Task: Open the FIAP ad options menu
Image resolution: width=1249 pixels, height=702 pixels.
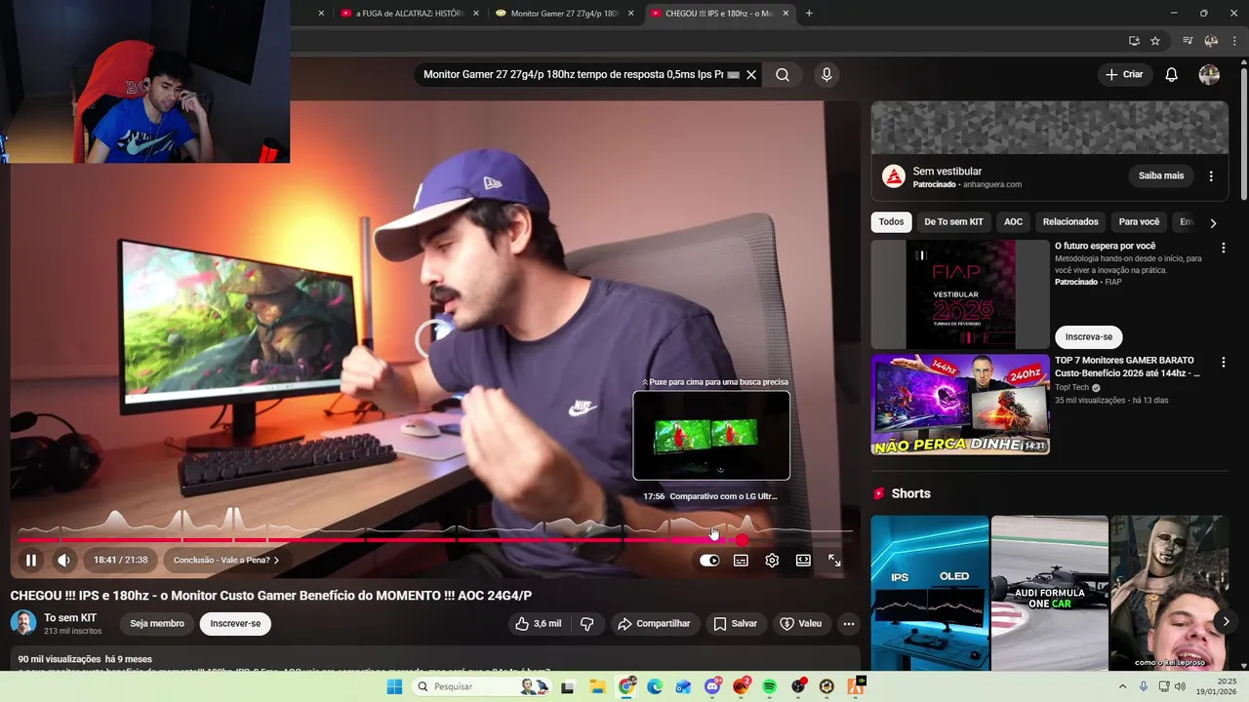Action: click(x=1223, y=249)
